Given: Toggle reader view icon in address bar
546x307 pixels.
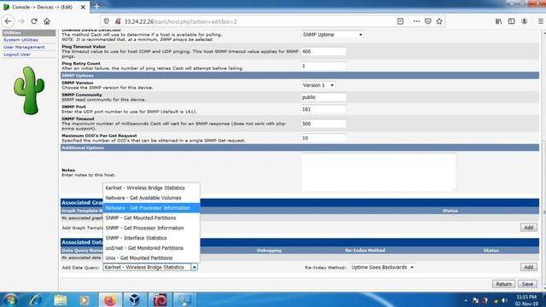Looking at the screenshot, I should (x=400, y=21).
